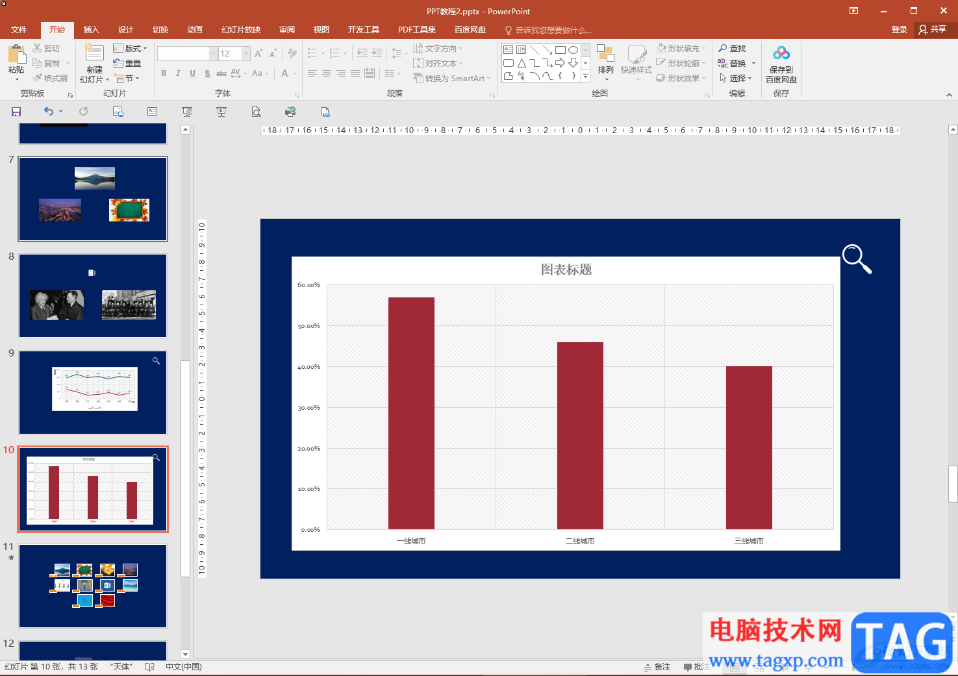Image resolution: width=958 pixels, height=676 pixels.
Task: Click Save to Baidu Netdisk icon
Action: pos(781,53)
